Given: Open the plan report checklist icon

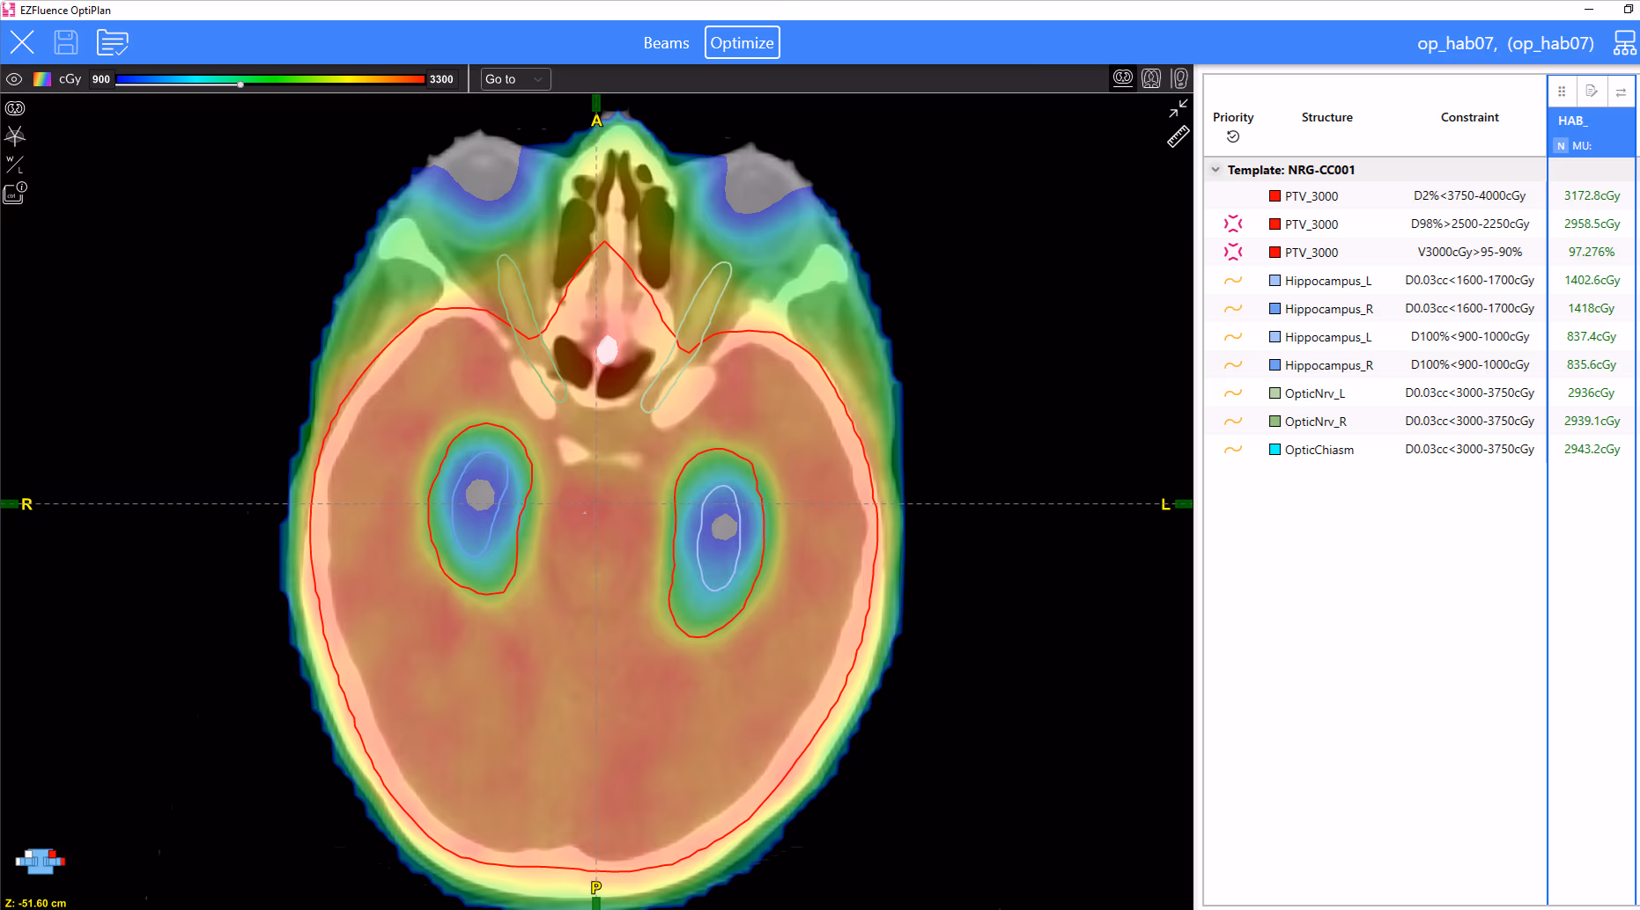Looking at the screenshot, I should click(113, 42).
